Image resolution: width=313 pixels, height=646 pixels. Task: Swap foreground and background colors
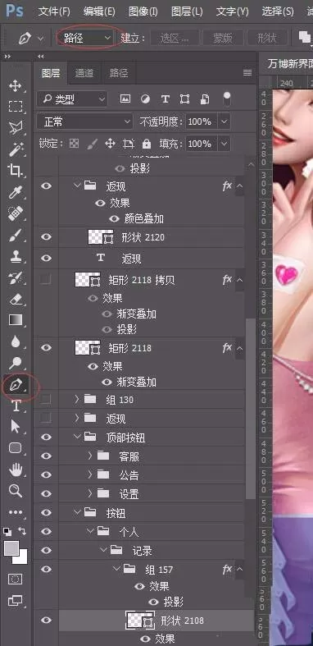(x=22, y=531)
